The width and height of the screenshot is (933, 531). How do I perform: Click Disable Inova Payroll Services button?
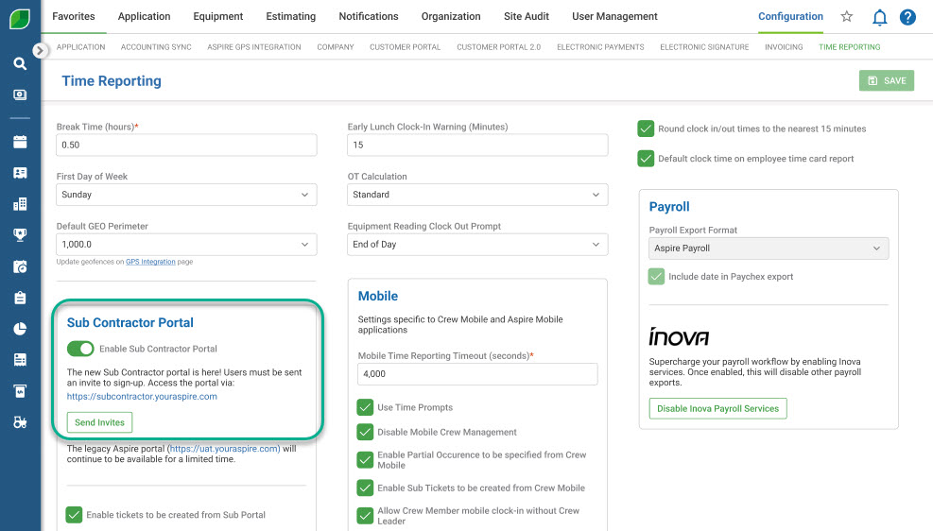tap(717, 408)
